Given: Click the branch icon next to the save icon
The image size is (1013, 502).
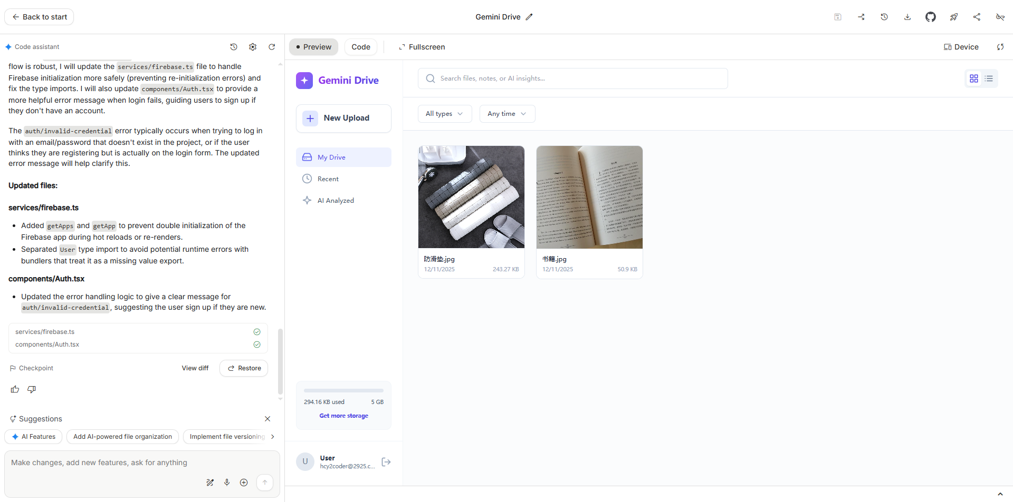Looking at the screenshot, I should 861,17.
